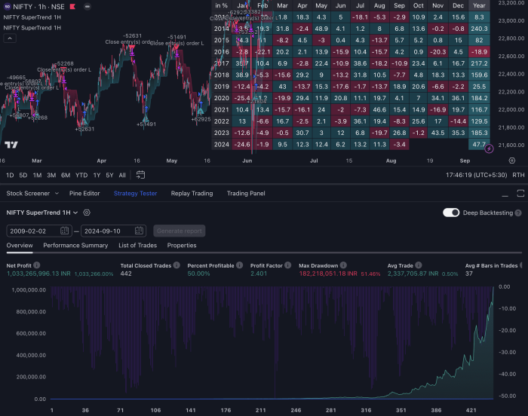This screenshot has width=528, height=416.
Task: Click the Percent Profitable info icon
Action: (239, 266)
